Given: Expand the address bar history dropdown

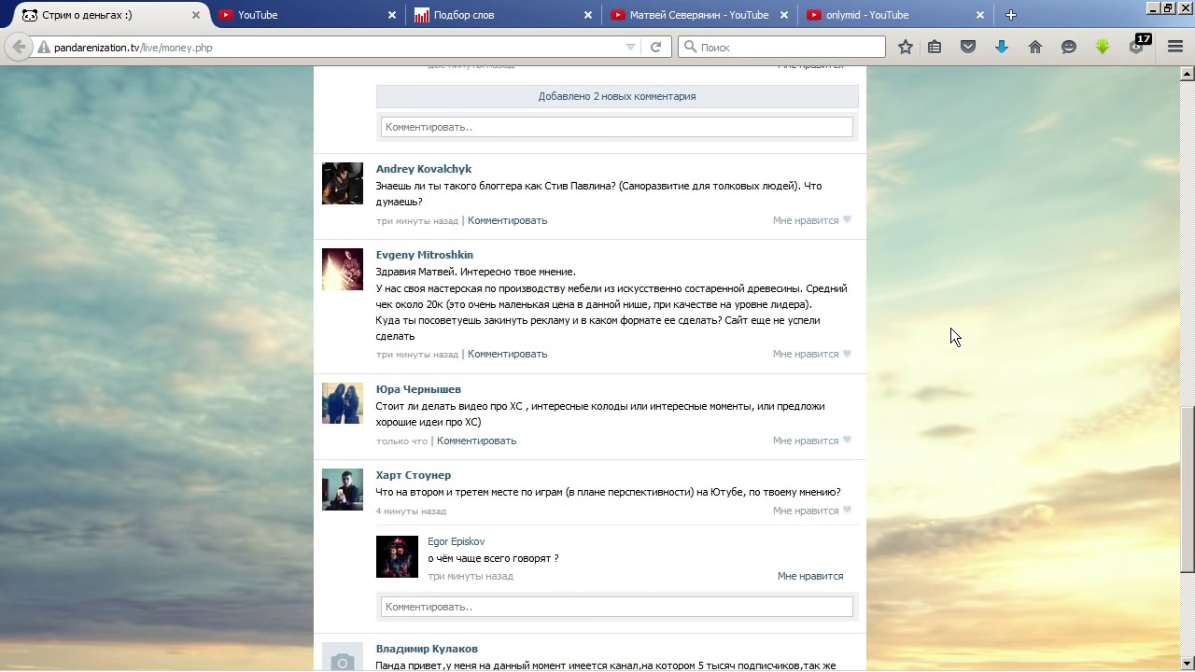Looking at the screenshot, I should pos(630,47).
